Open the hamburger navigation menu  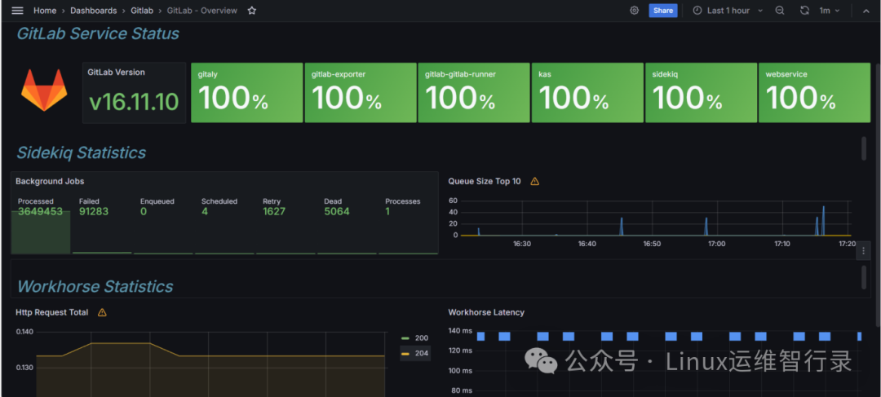click(17, 11)
